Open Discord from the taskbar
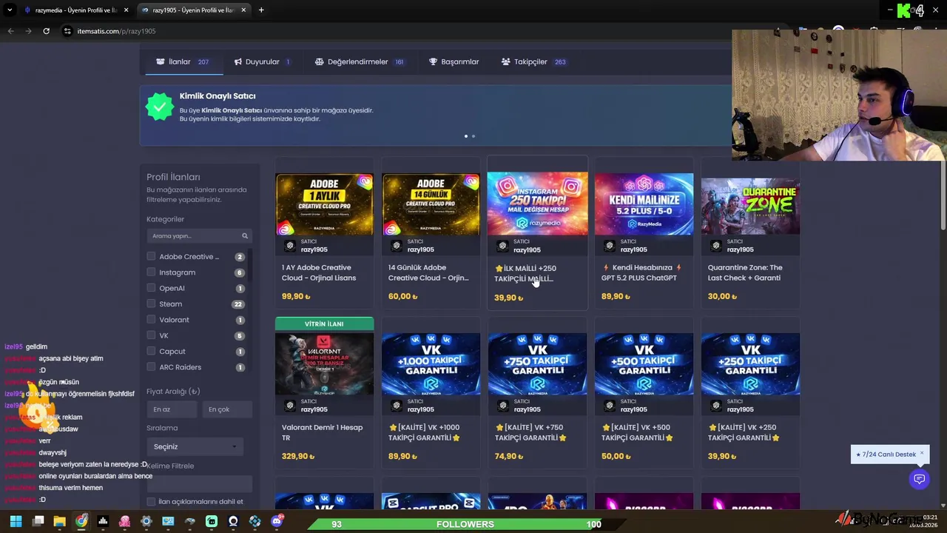Viewport: 947px width, 533px height. click(x=277, y=521)
